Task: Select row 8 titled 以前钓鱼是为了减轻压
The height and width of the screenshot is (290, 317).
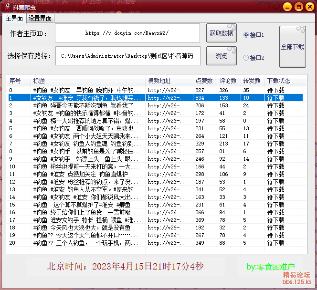Action: (156, 151)
